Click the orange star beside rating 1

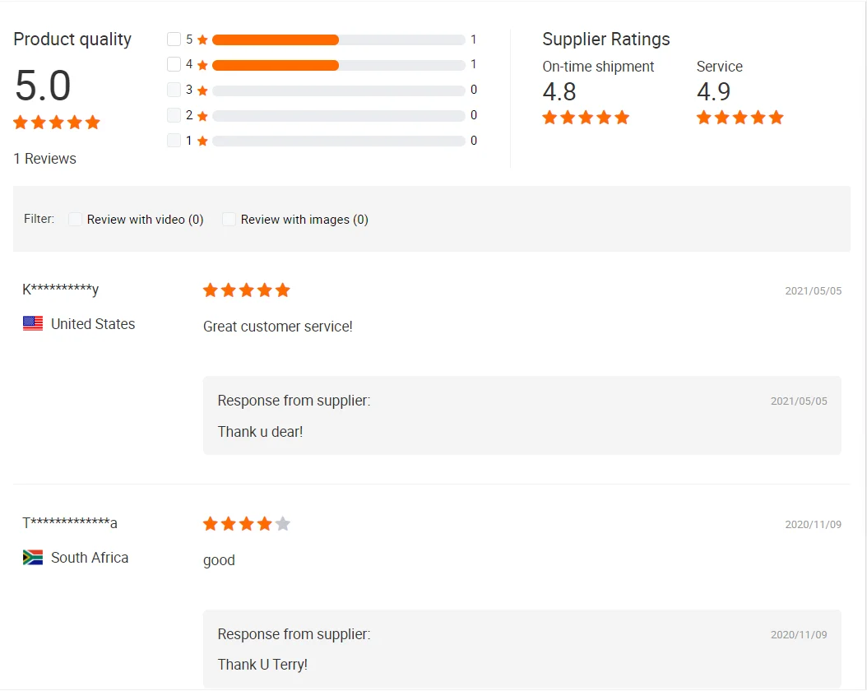pos(202,141)
